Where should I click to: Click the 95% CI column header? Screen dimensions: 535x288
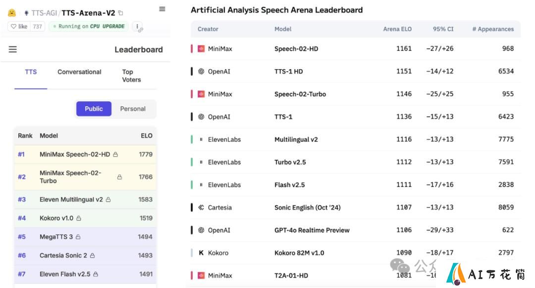pyautogui.click(x=443, y=29)
